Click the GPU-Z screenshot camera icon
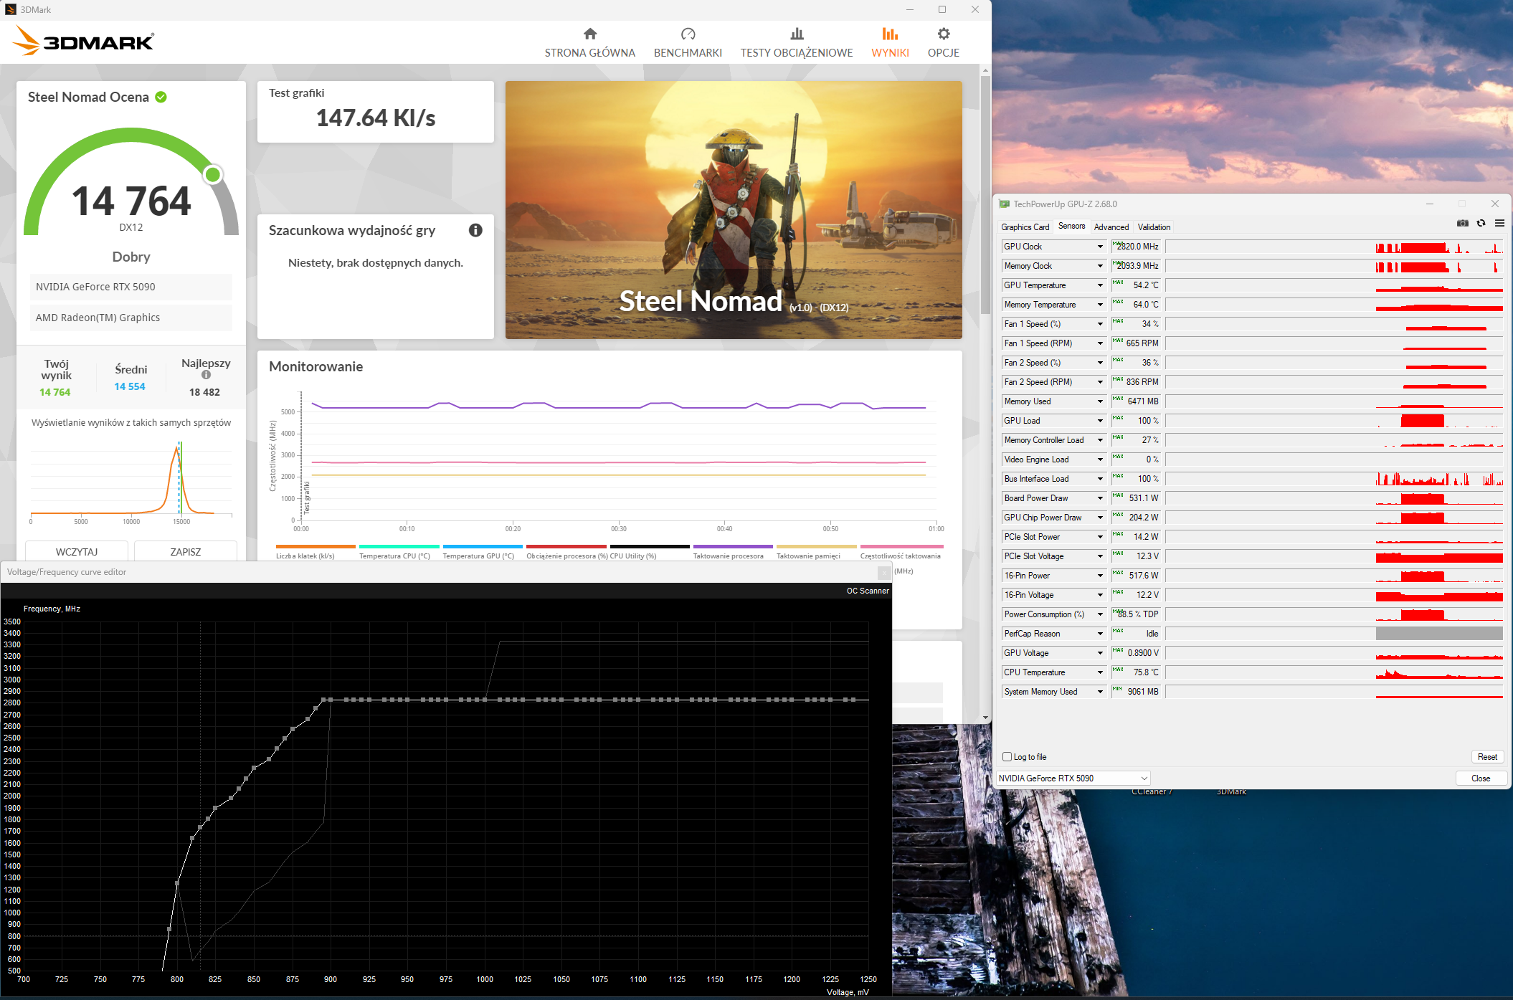Screen dimensions: 1513x1000 click(x=1463, y=224)
